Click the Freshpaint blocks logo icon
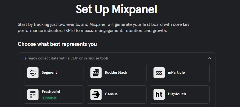This screenshot has height=107, width=240. (x=33, y=94)
